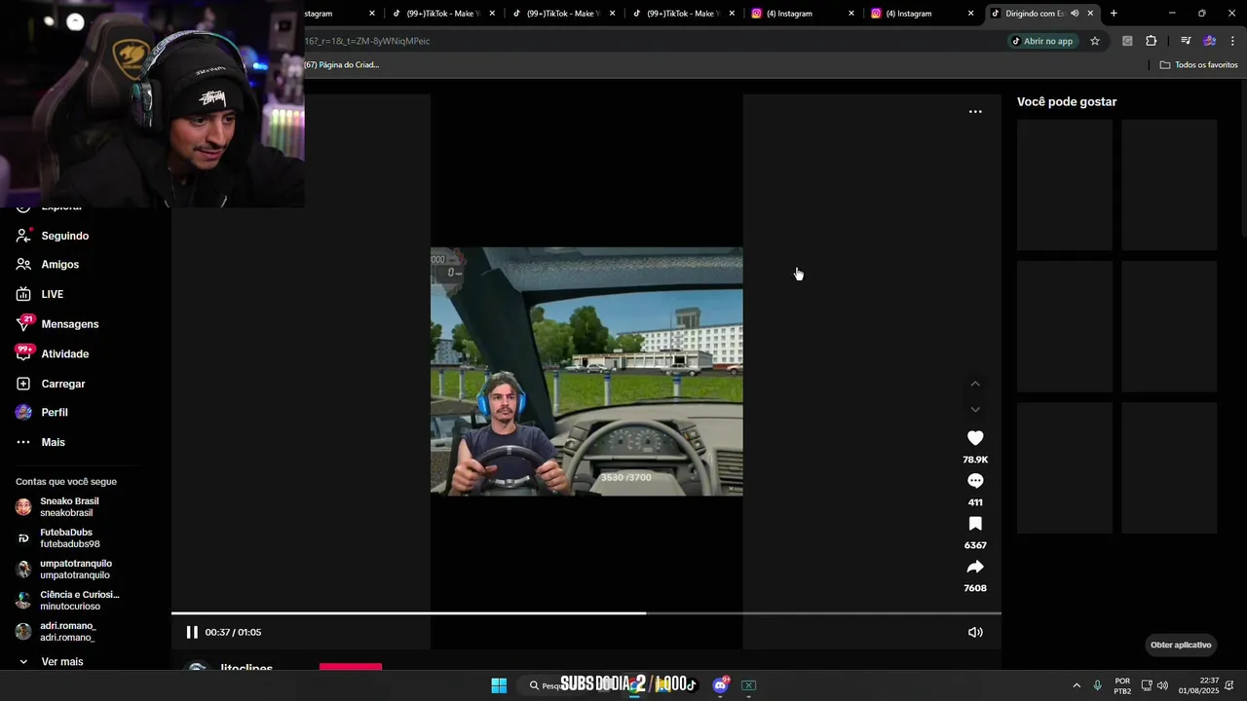Open the Chrome three-dot menu
1247x701 pixels.
click(x=1232, y=41)
